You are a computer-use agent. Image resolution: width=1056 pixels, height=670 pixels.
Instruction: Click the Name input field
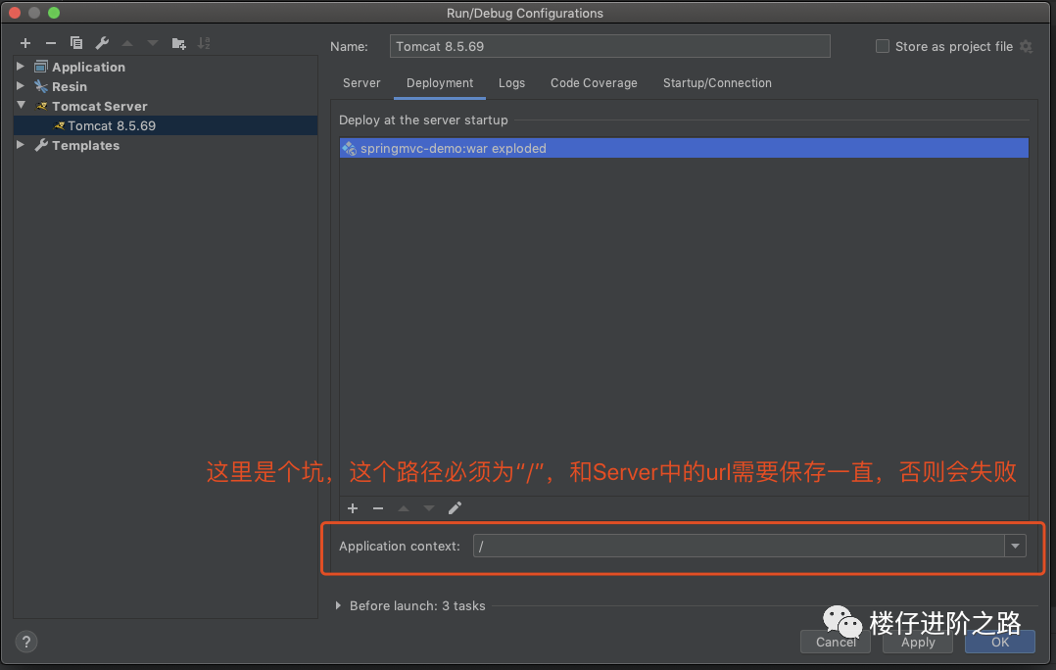pyautogui.click(x=609, y=46)
